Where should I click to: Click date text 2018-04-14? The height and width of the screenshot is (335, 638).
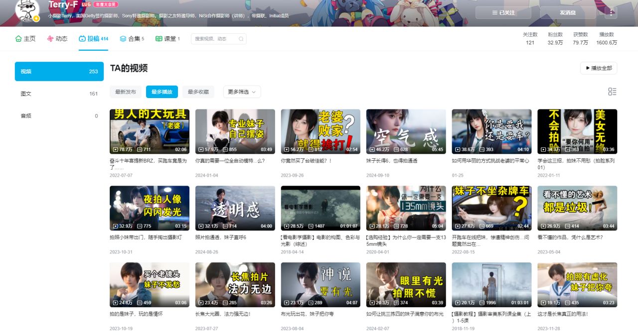293,252
